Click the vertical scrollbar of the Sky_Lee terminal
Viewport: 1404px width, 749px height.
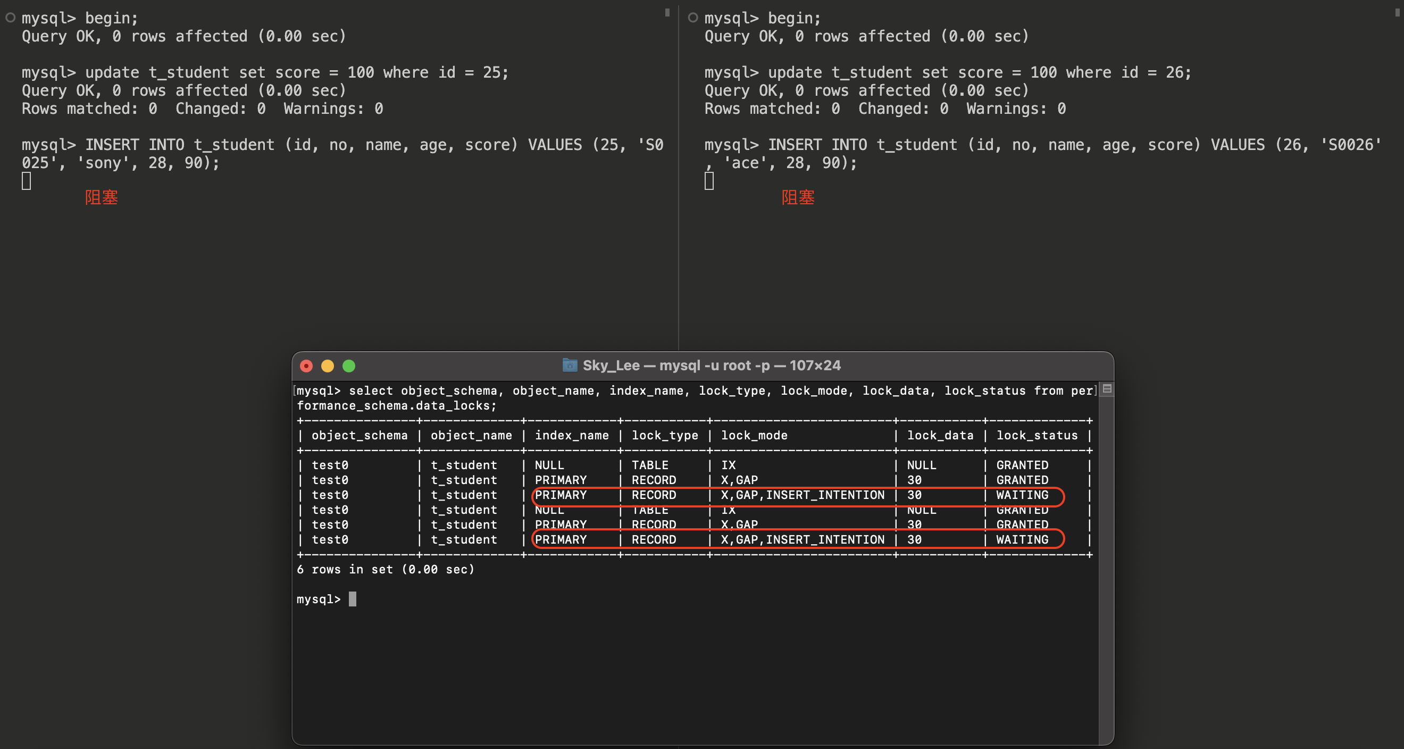(1106, 567)
